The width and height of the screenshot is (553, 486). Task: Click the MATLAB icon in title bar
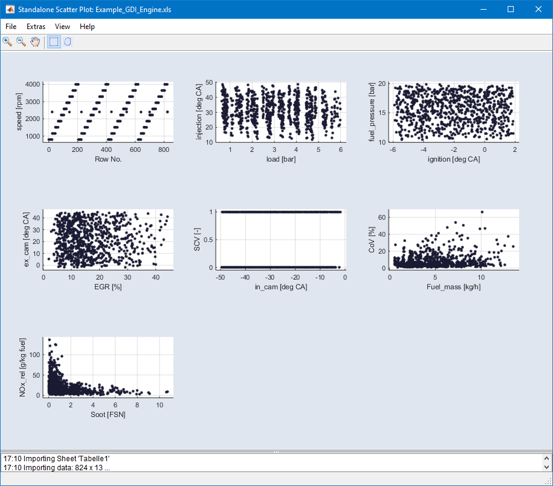tap(10, 9)
